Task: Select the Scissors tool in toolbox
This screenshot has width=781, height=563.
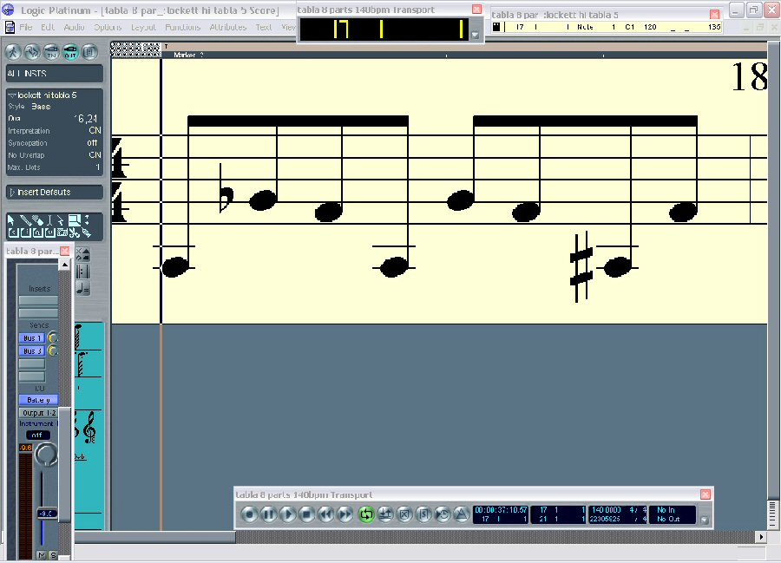Action: [x=75, y=232]
